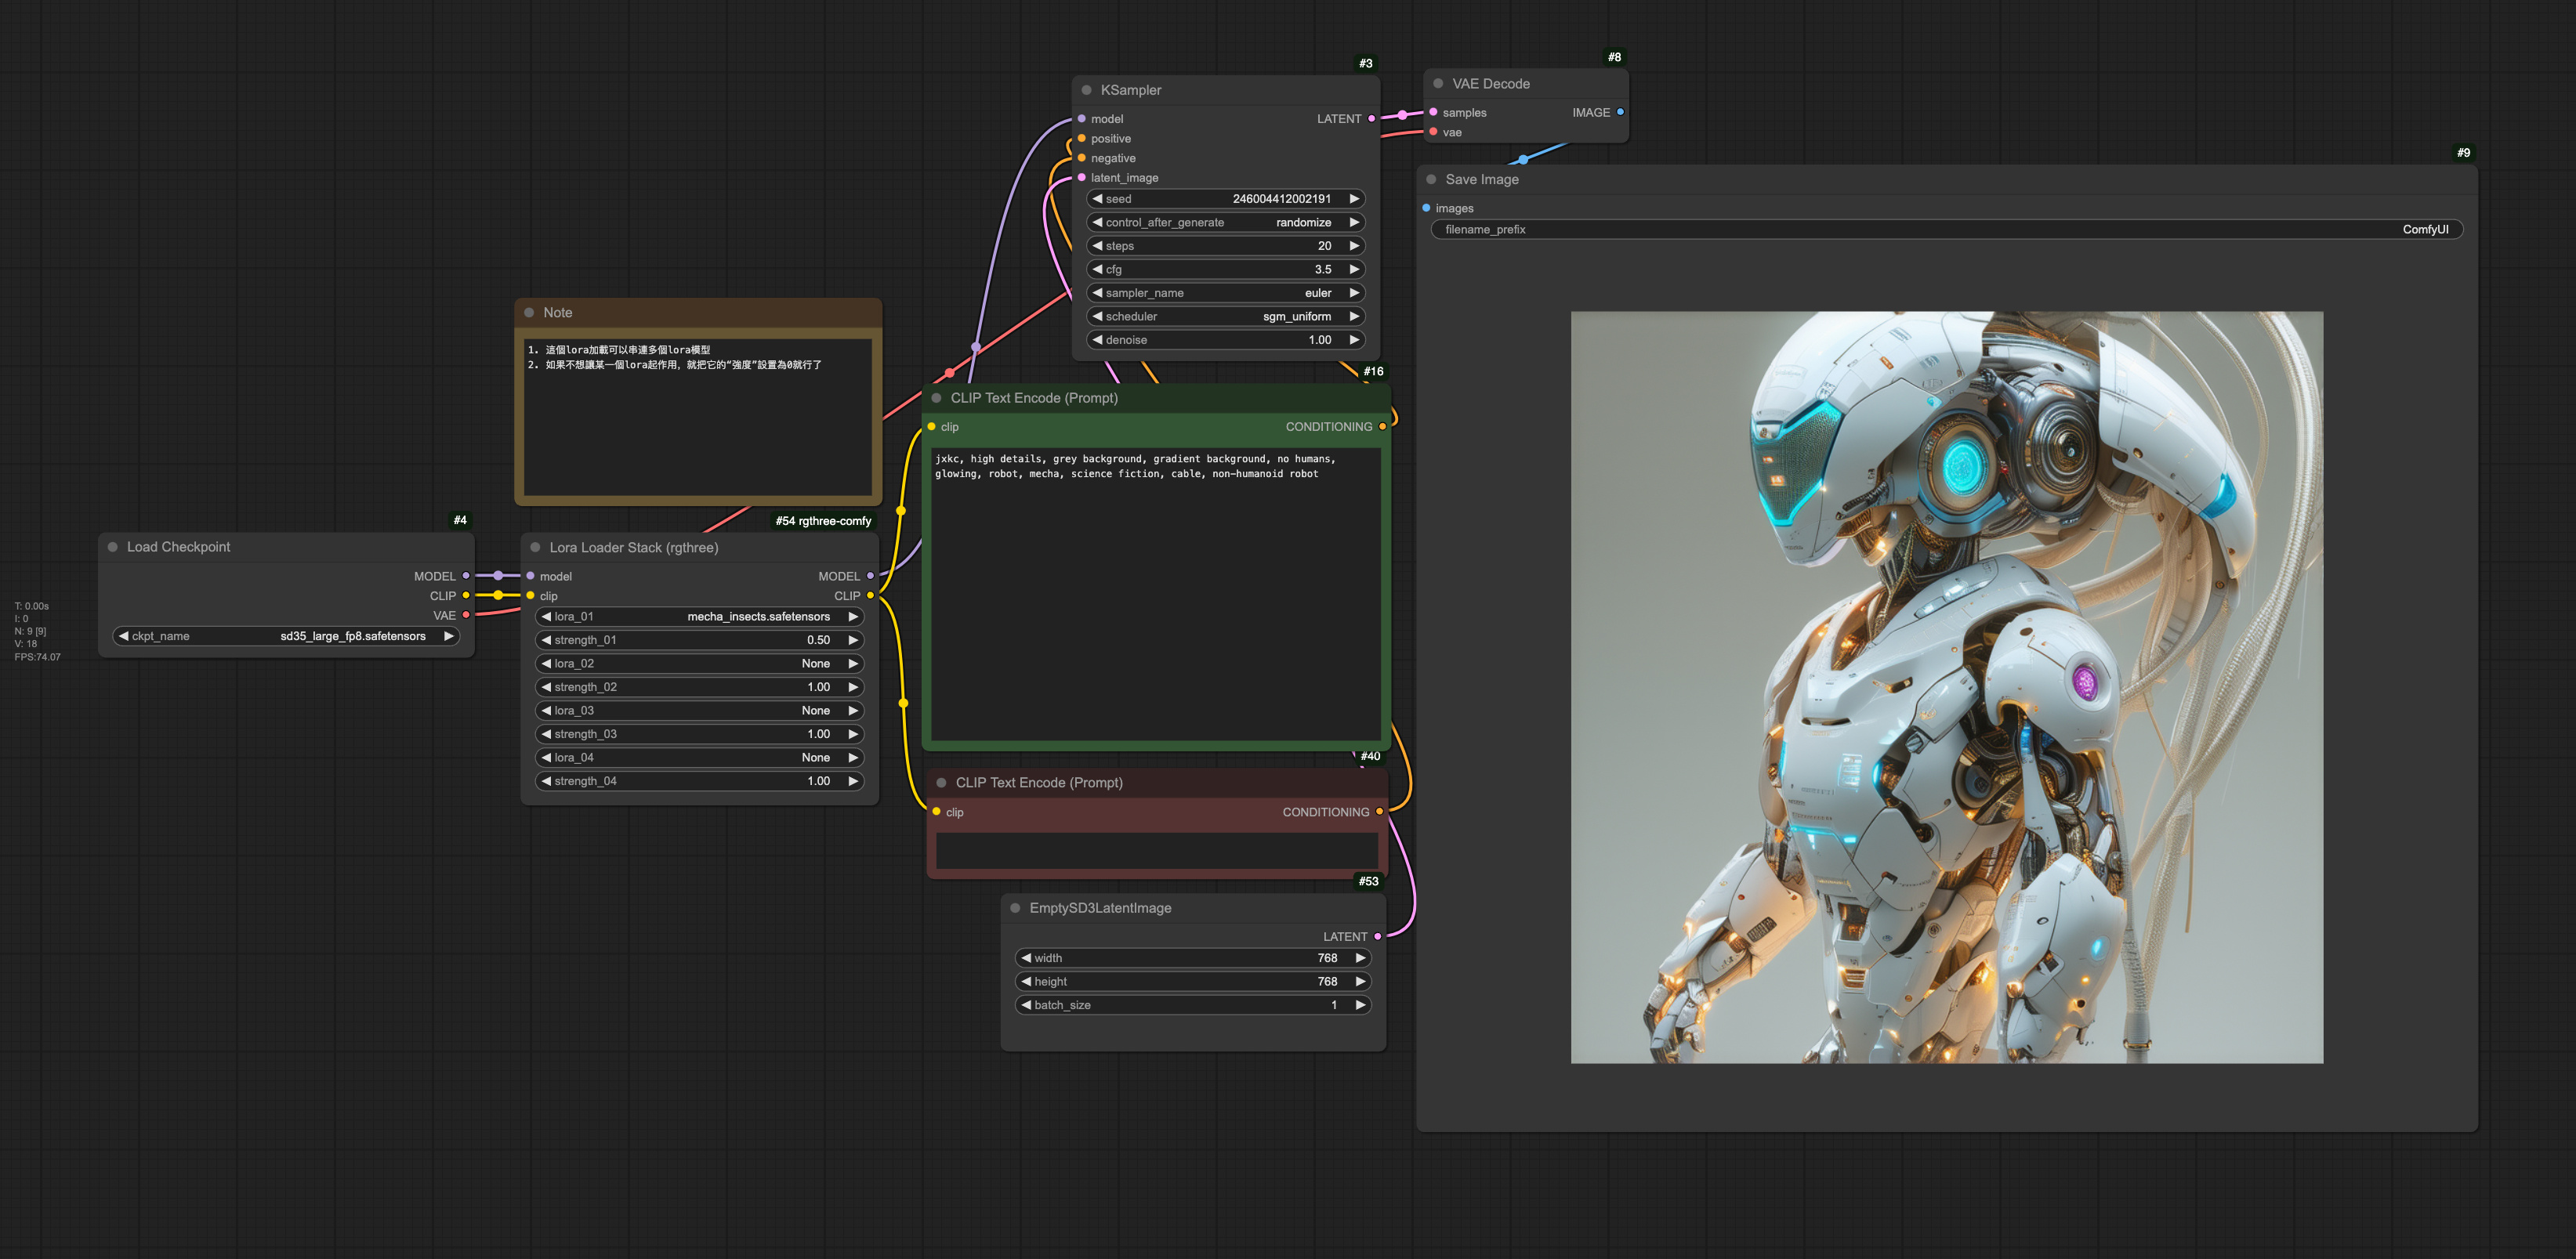2576x1259 pixels.
Task: Click the samples input dot on VAE Decode
Action: click(x=1434, y=112)
